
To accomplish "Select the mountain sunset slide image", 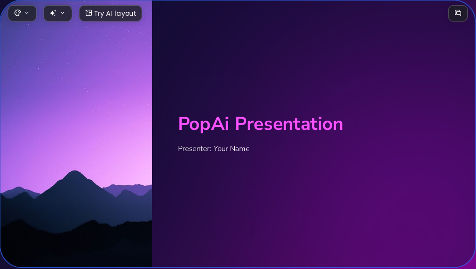I will [x=76, y=134].
